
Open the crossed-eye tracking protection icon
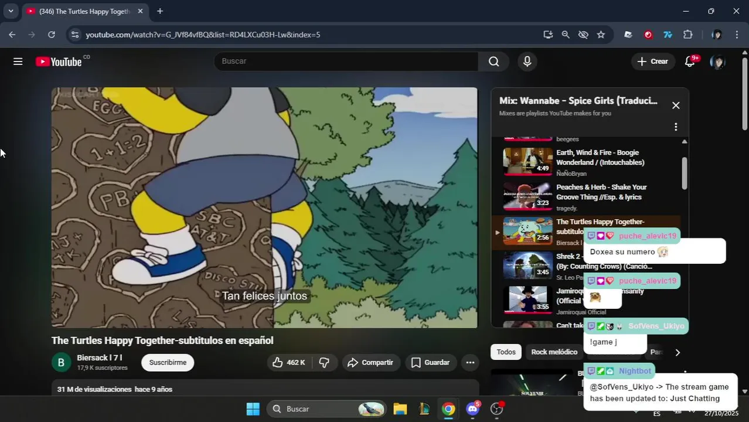tap(583, 35)
